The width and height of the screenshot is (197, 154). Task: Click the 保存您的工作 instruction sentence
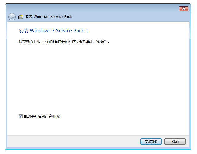tap(64, 42)
